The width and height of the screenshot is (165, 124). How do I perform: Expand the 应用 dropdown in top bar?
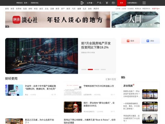[26, 3]
